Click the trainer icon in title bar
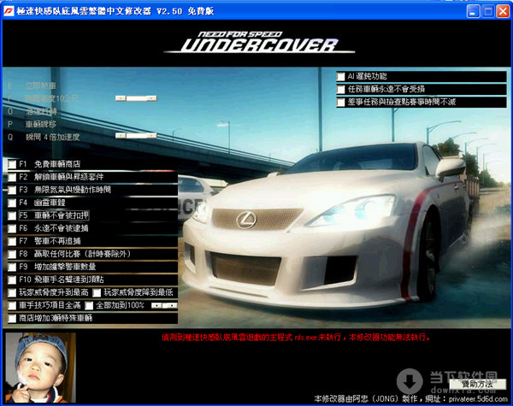 tap(9, 11)
